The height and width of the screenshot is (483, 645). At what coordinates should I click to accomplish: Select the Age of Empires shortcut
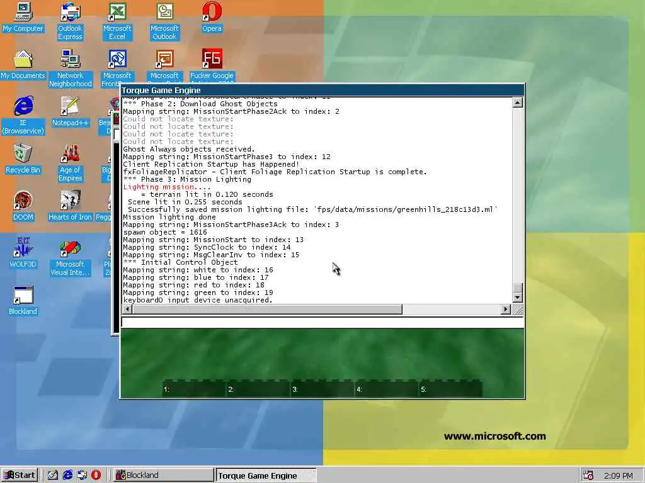(x=71, y=163)
